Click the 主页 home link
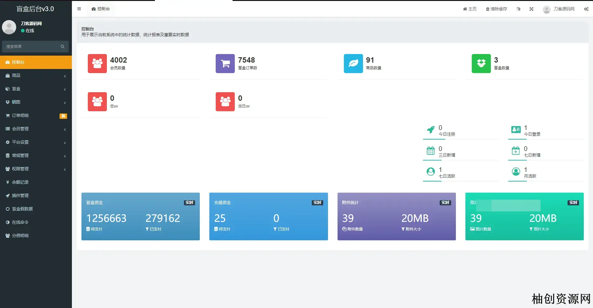Viewport: 593px width, 308px height. (470, 9)
